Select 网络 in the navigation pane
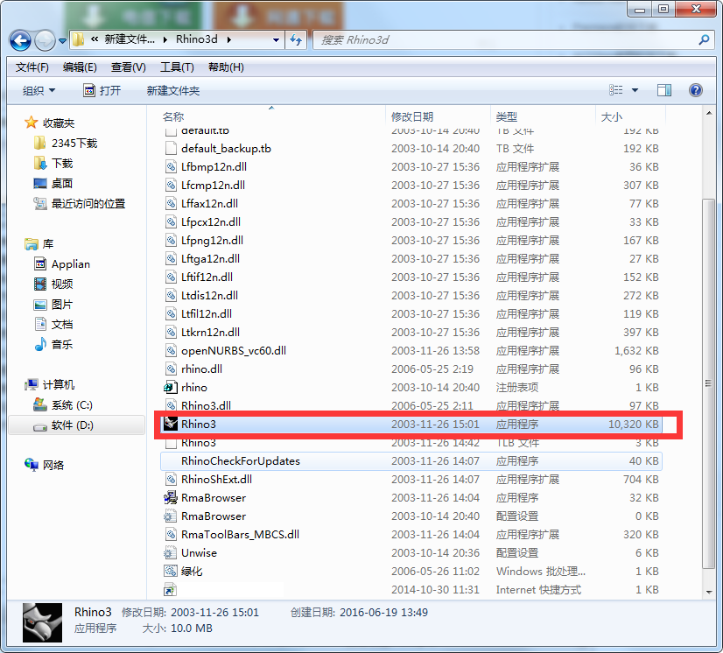The width and height of the screenshot is (723, 653). pos(53,466)
